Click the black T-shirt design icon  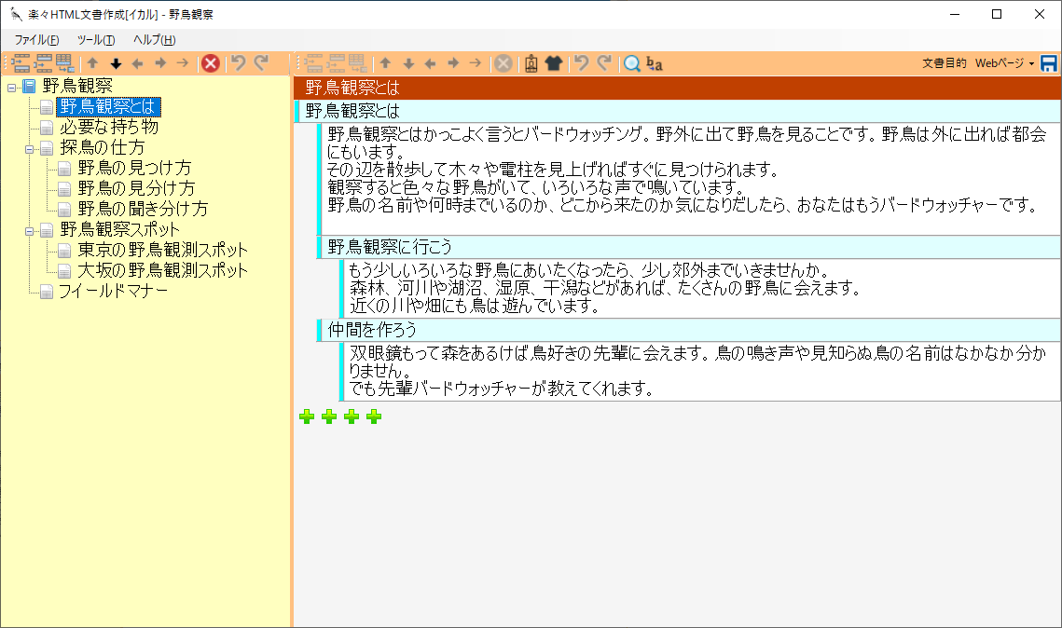pyautogui.click(x=554, y=63)
